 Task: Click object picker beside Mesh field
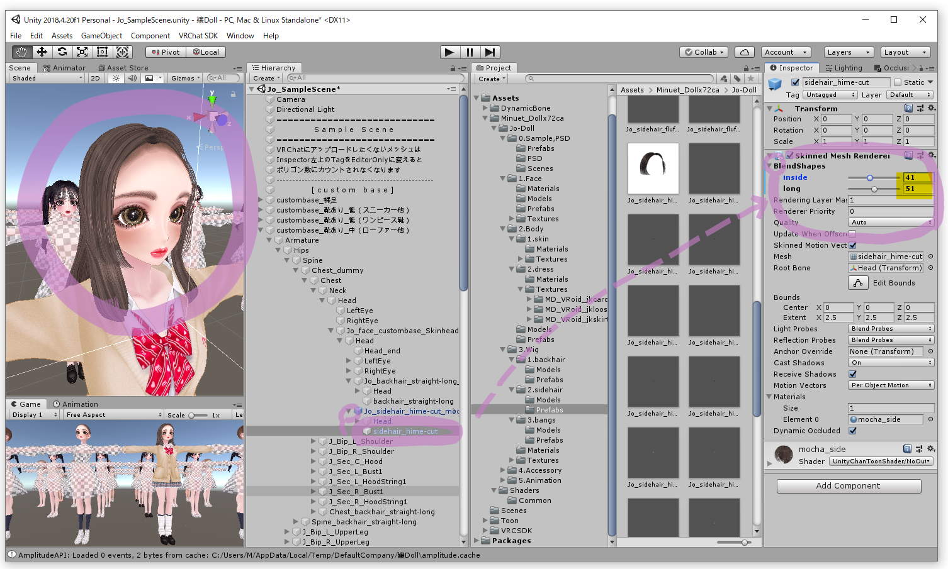(930, 257)
